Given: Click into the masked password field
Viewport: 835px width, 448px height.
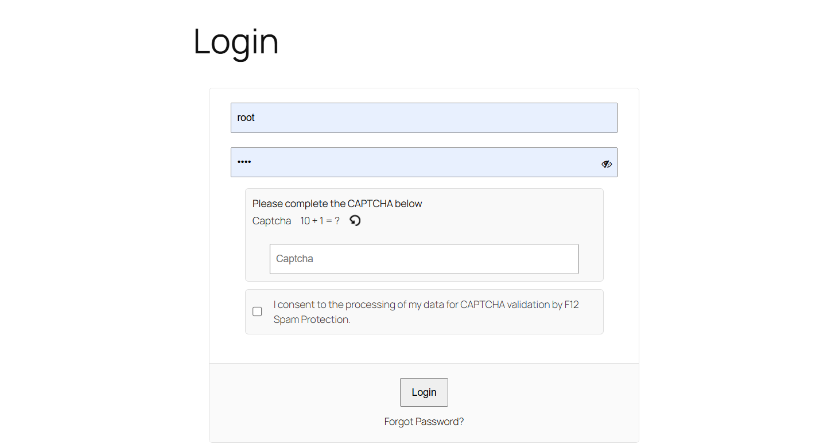Looking at the screenshot, I should pos(413,162).
